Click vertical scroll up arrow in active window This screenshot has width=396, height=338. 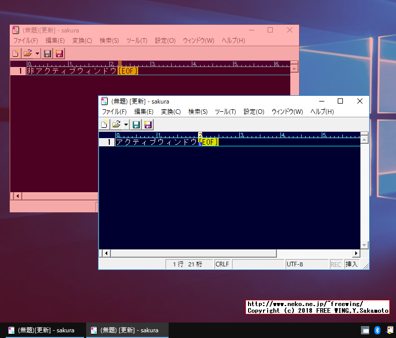point(364,140)
